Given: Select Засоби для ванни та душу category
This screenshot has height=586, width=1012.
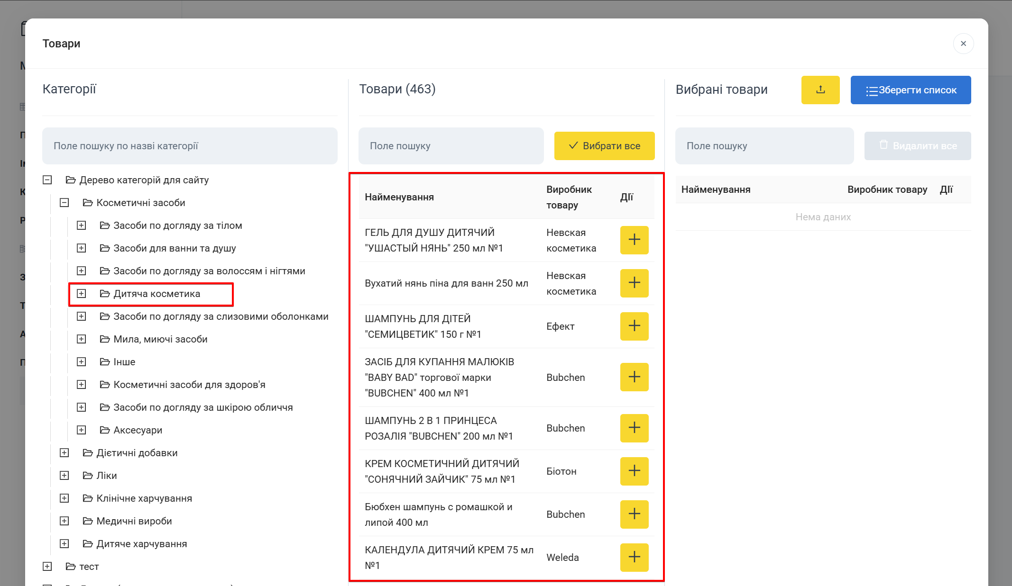Looking at the screenshot, I should [175, 248].
